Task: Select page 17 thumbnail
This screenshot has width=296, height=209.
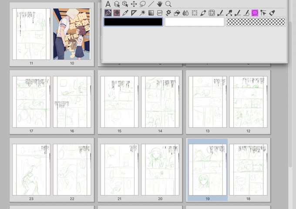Action: (31, 102)
